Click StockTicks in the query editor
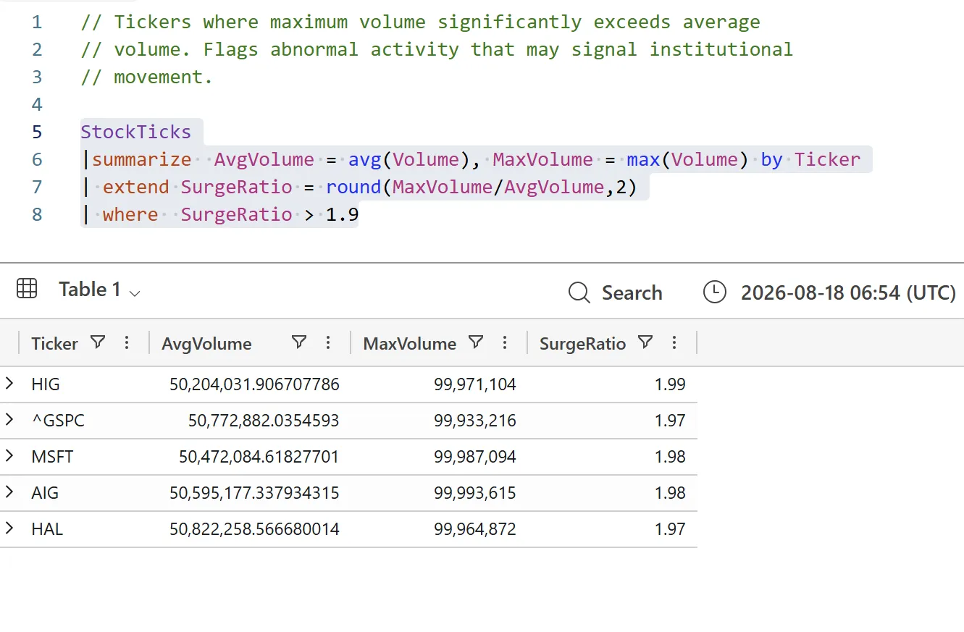The image size is (964, 632). 135,132
